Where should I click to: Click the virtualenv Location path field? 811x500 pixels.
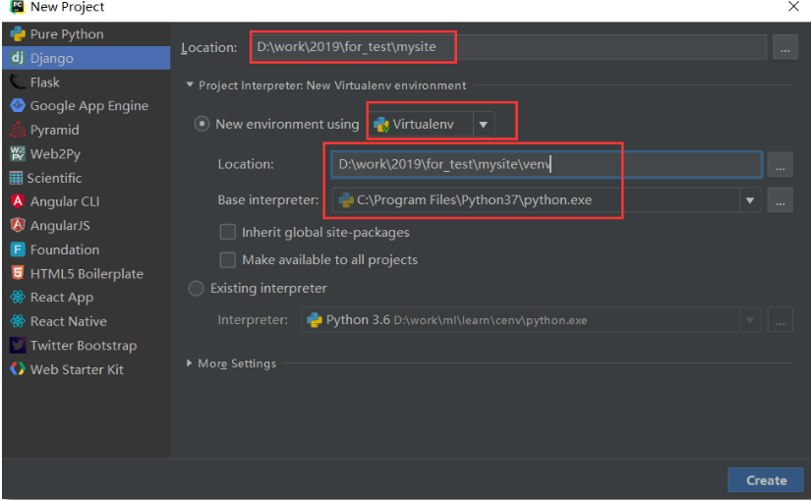tap(547, 164)
